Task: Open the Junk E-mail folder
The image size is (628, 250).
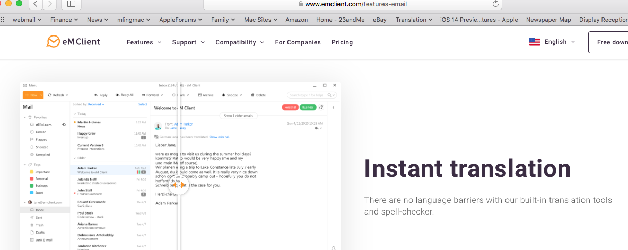Action: 41,240
